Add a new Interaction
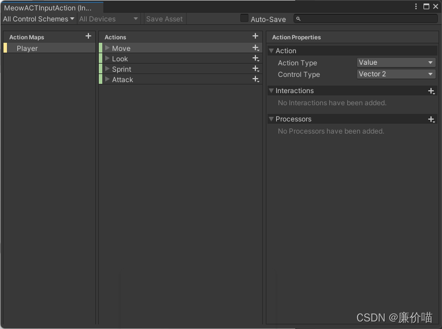 (x=431, y=91)
